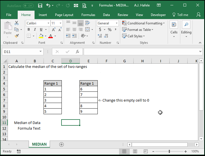205x156 pixels.
Task: Open the Name Box dropdown arrow
Action: pyautogui.click(x=40, y=51)
